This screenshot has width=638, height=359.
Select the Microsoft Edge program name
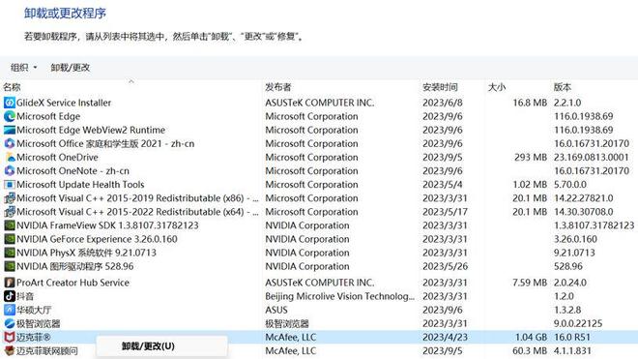coord(48,116)
